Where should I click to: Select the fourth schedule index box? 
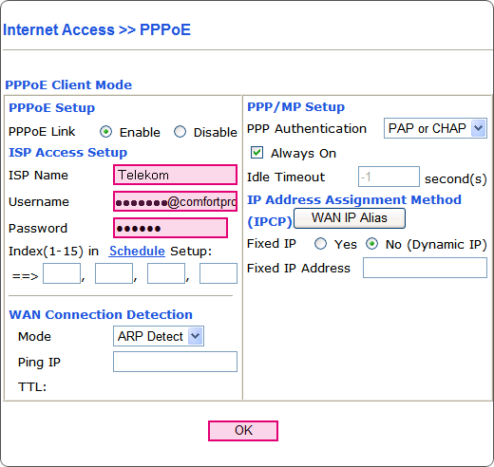[x=218, y=273]
